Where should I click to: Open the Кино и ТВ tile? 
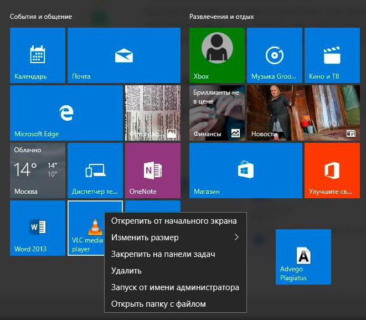pyautogui.click(x=331, y=55)
